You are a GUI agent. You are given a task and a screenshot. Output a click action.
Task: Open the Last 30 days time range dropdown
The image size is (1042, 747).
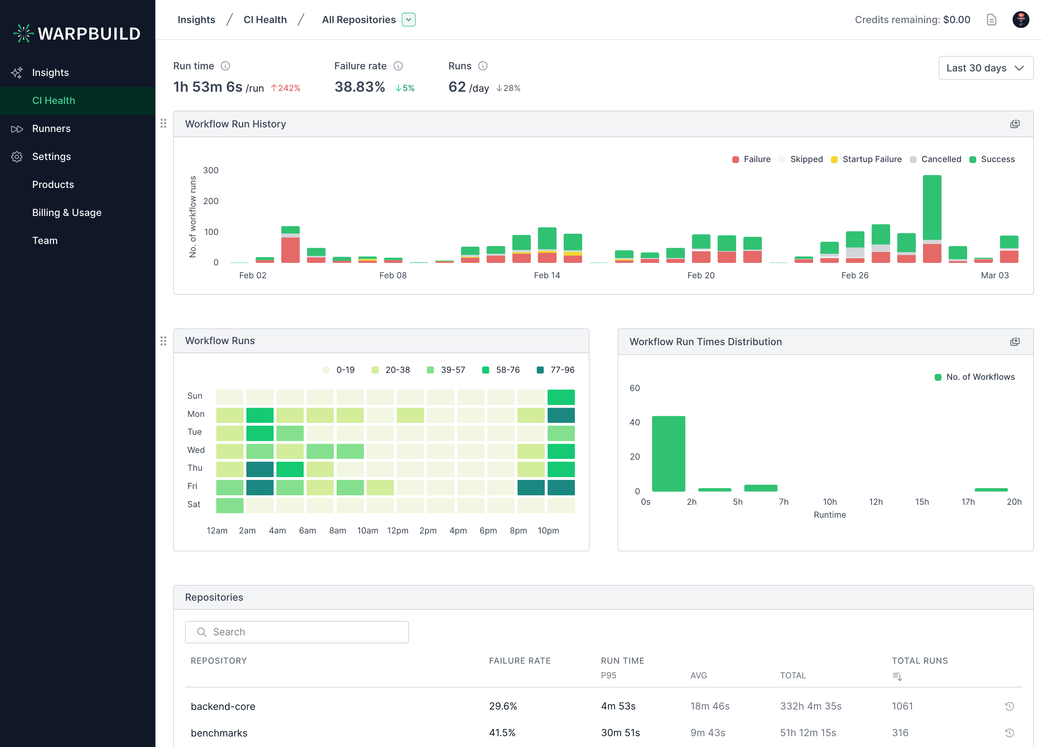tap(986, 68)
